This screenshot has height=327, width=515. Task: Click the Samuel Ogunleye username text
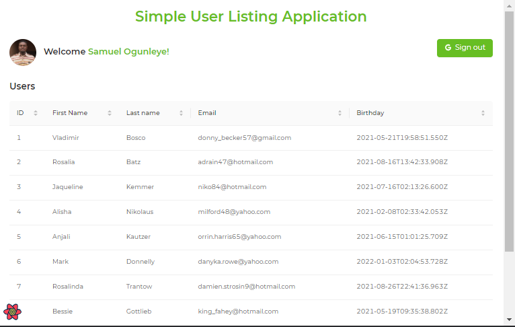[128, 52]
